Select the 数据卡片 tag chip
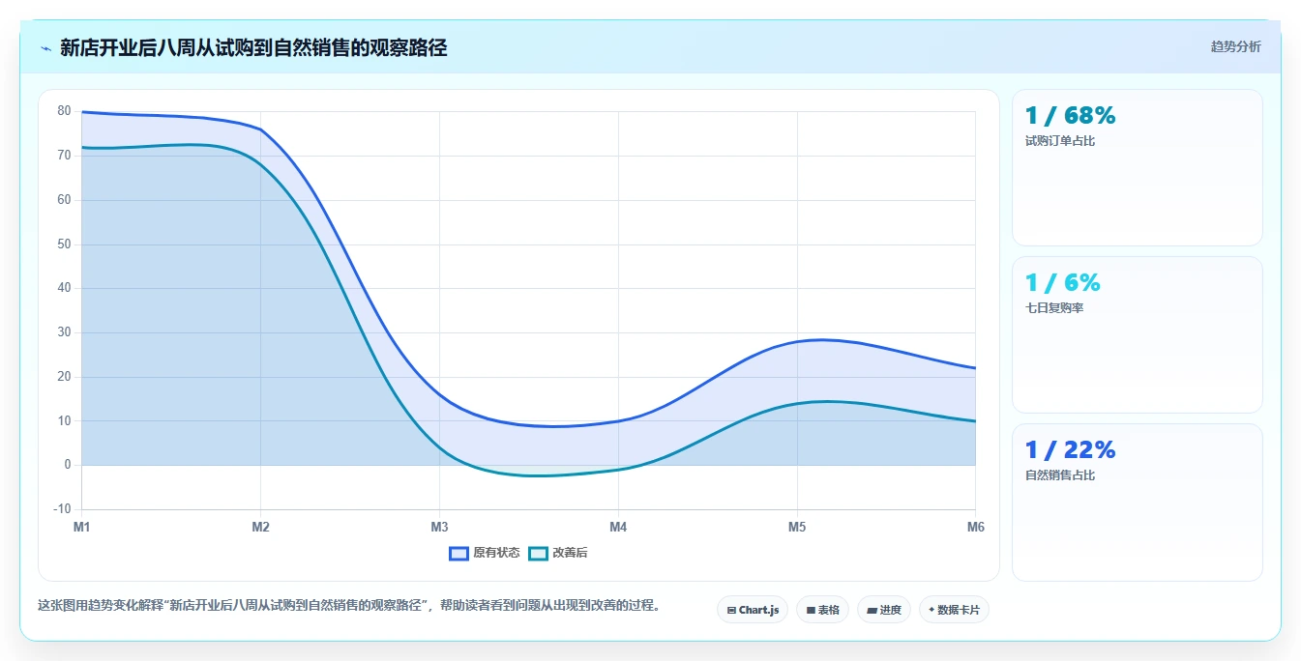Image resolution: width=1301 pixels, height=661 pixels. click(954, 610)
